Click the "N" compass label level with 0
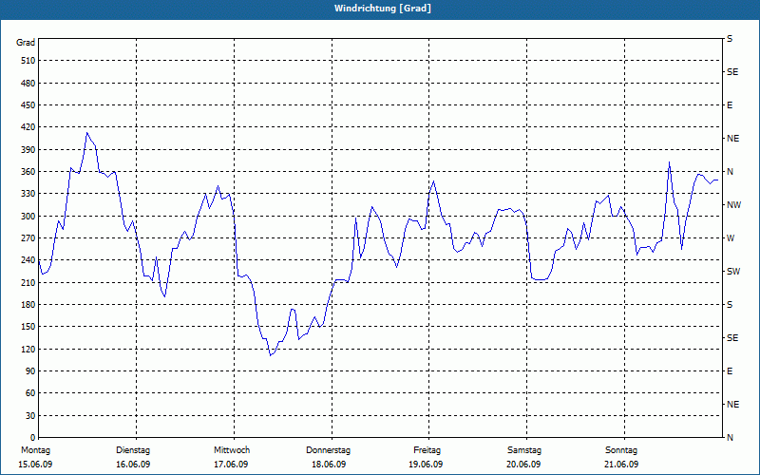 tap(730, 438)
